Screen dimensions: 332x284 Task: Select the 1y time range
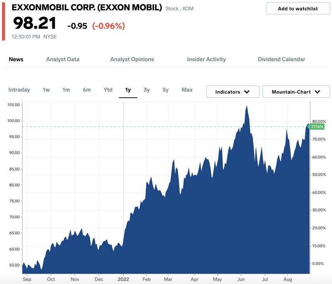128,90
